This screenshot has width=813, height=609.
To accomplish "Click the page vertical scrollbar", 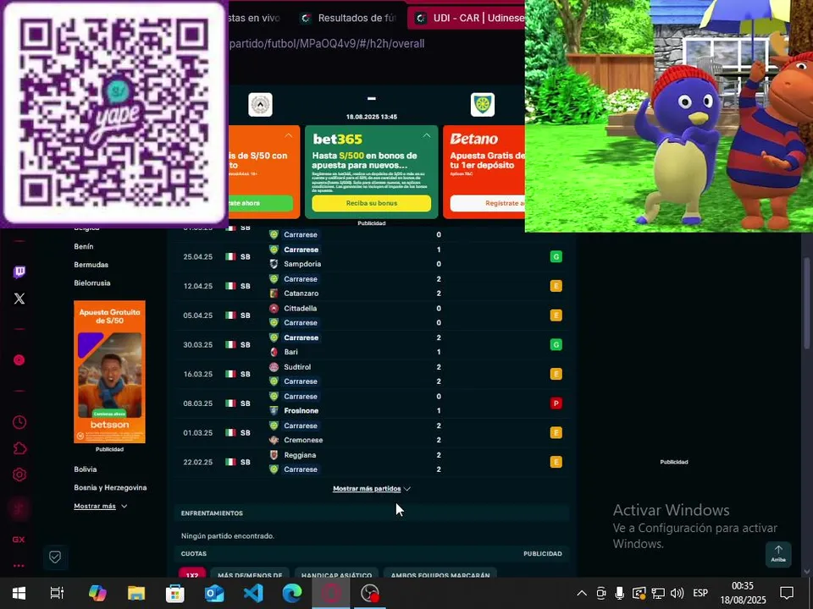I will [x=806, y=303].
